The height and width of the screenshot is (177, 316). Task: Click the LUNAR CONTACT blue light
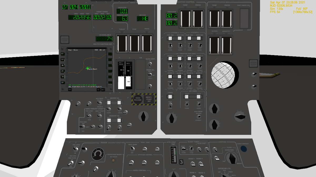pyautogui.click(x=244, y=149)
